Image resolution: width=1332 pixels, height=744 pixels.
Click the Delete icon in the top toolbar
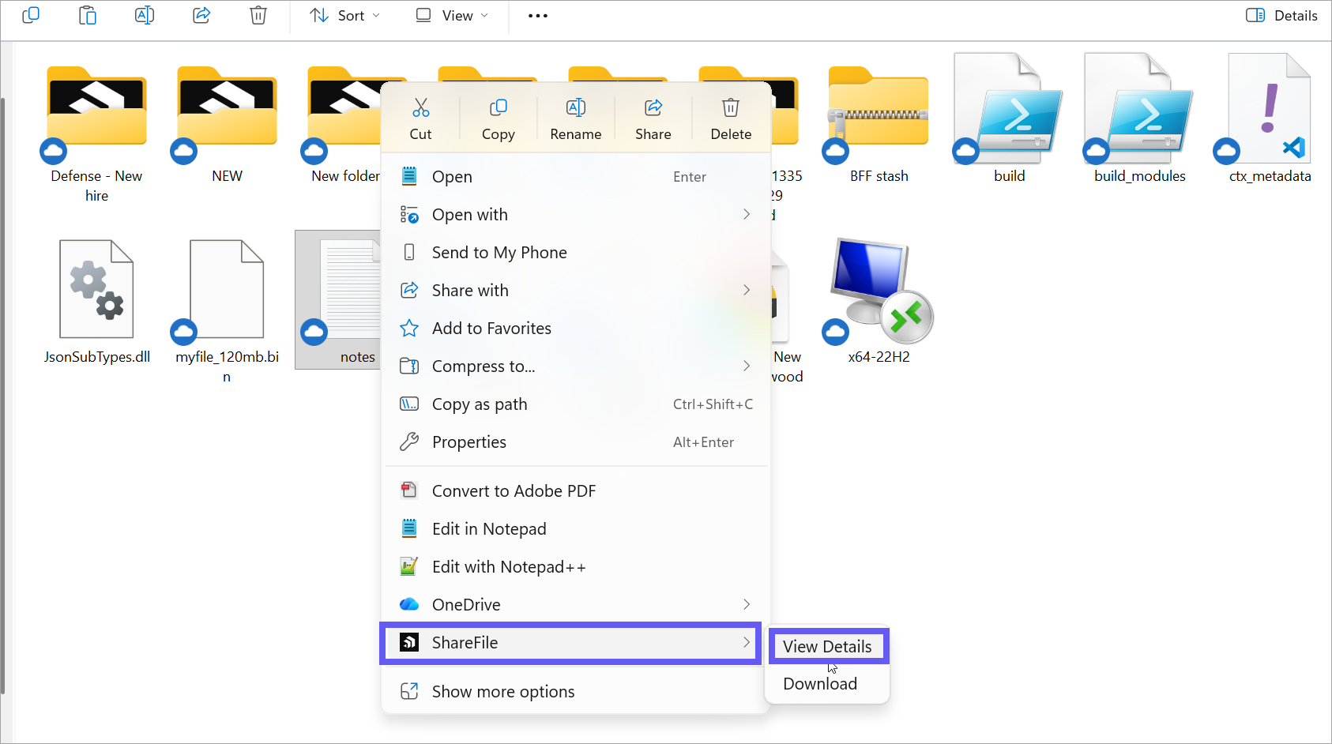tap(258, 15)
